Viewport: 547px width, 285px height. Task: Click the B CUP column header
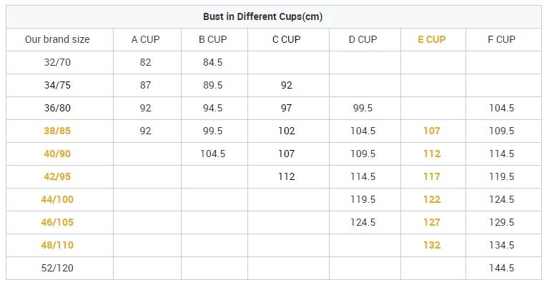(213, 39)
